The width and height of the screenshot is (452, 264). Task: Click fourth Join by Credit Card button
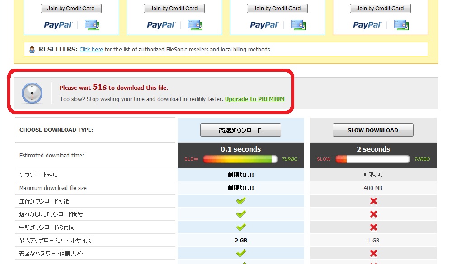pos(380,9)
